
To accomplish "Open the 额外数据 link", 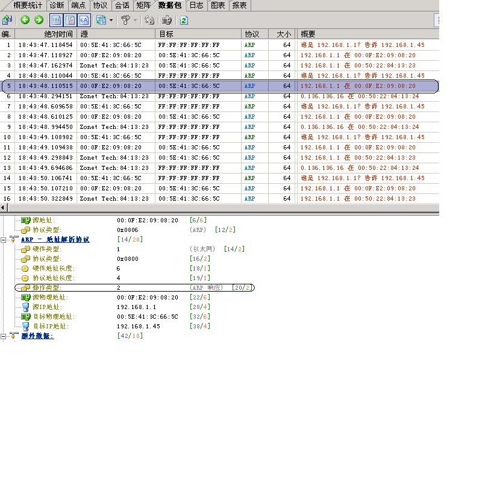I will [37, 336].
